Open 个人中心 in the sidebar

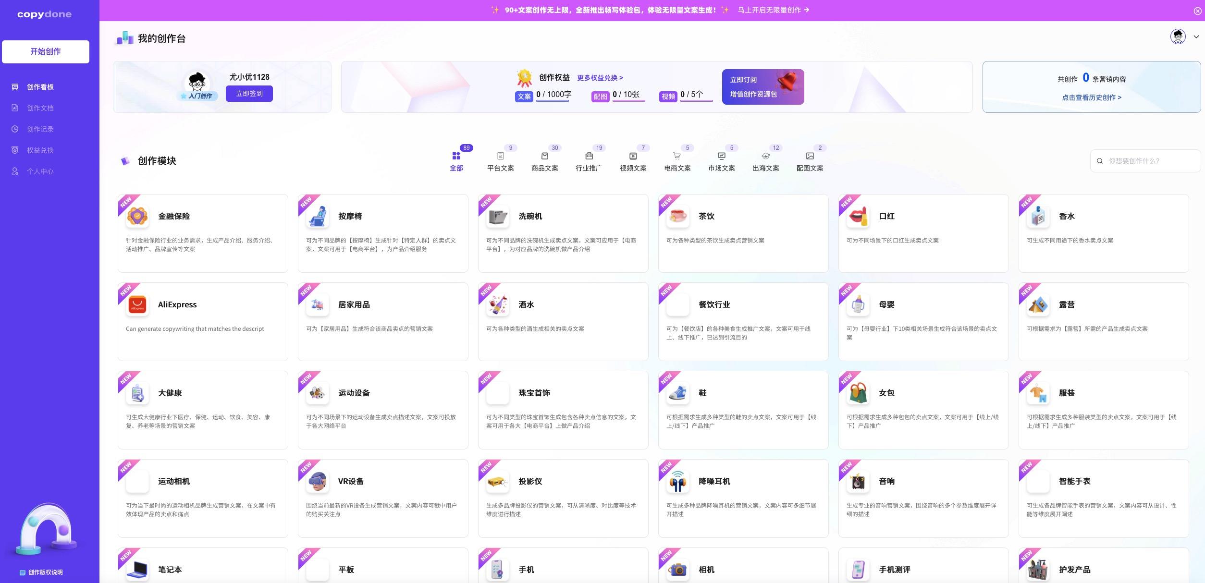coord(40,171)
